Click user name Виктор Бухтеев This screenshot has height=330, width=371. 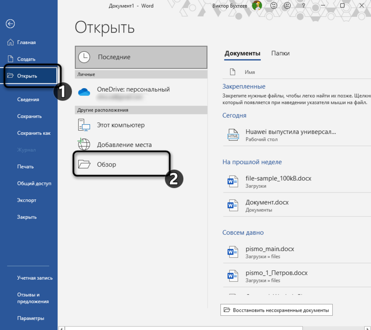230,6
